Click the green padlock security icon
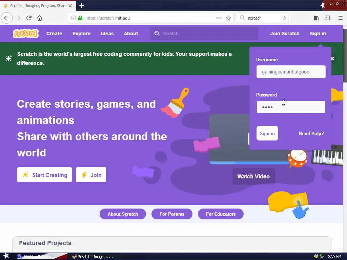 click(80, 18)
